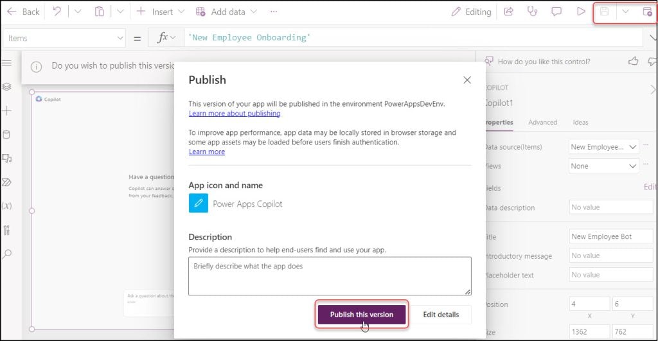The height and width of the screenshot is (341, 658).
Task: Click the 'Power Apps Copilot' app name
Action: click(247, 204)
